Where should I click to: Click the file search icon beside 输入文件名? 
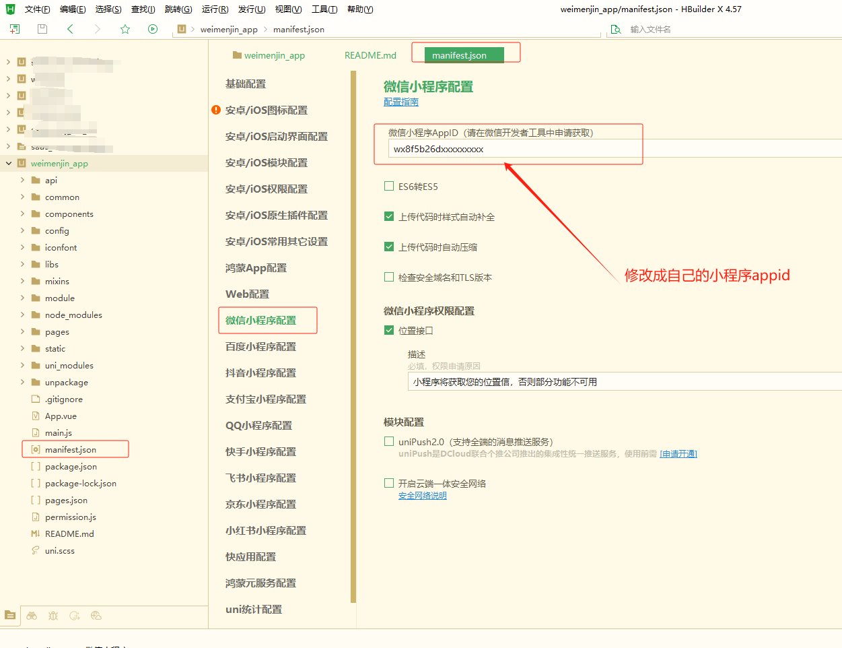(616, 29)
